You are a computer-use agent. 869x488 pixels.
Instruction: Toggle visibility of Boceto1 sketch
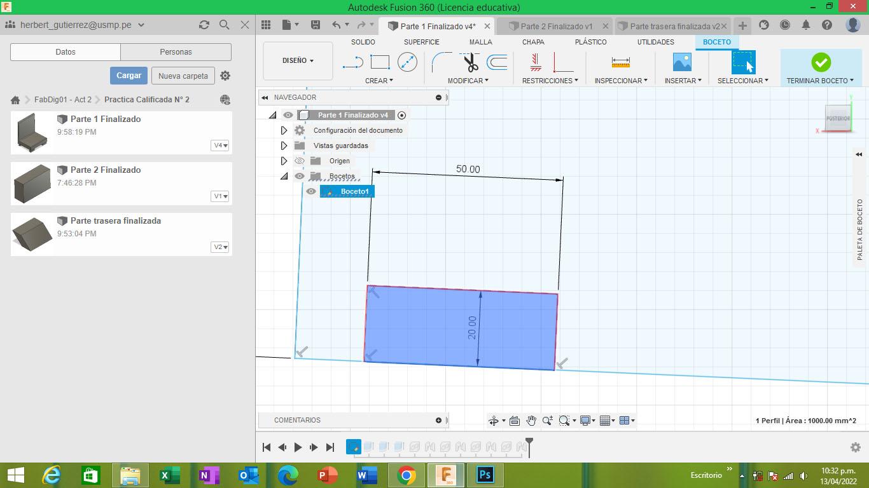[x=311, y=191]
